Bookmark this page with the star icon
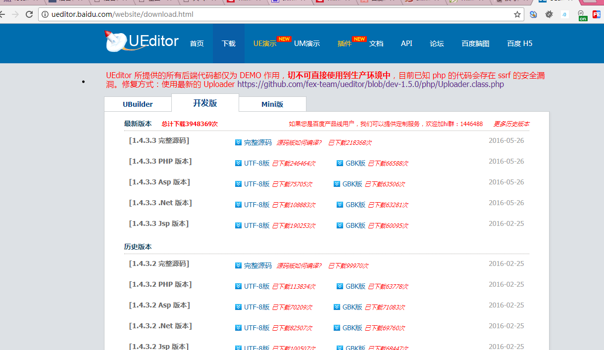Screen dimensions: 604x350 (x=517, y=14)
